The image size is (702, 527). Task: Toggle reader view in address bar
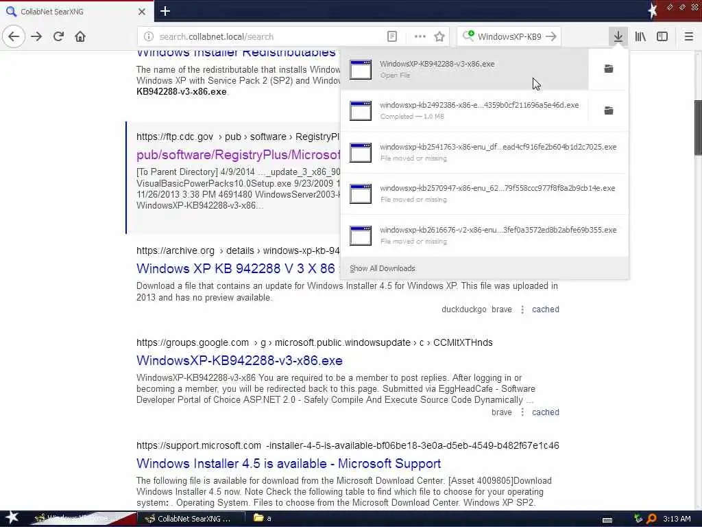tap(391, 36)
